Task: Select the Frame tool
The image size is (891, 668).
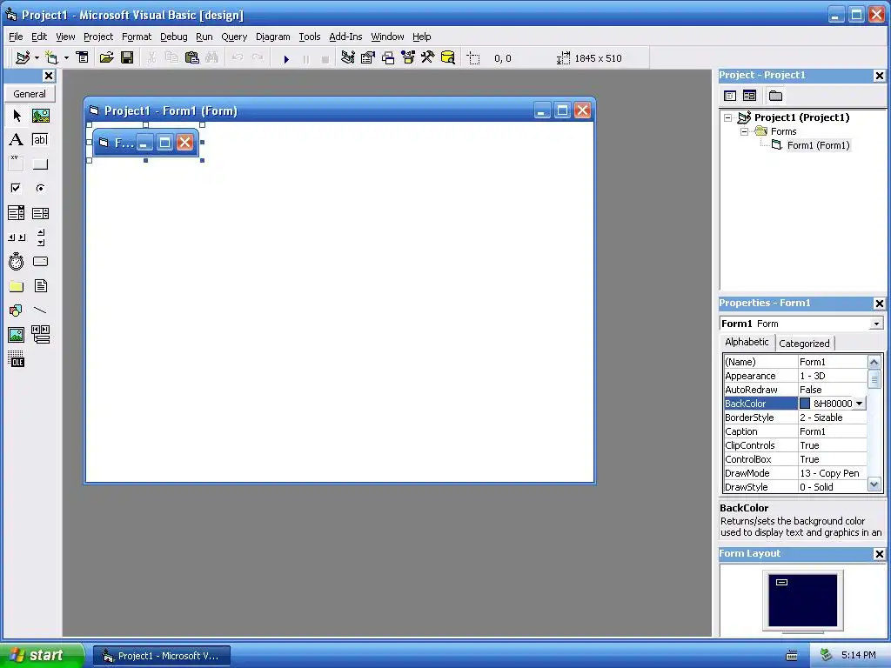Action: point(17,164)
